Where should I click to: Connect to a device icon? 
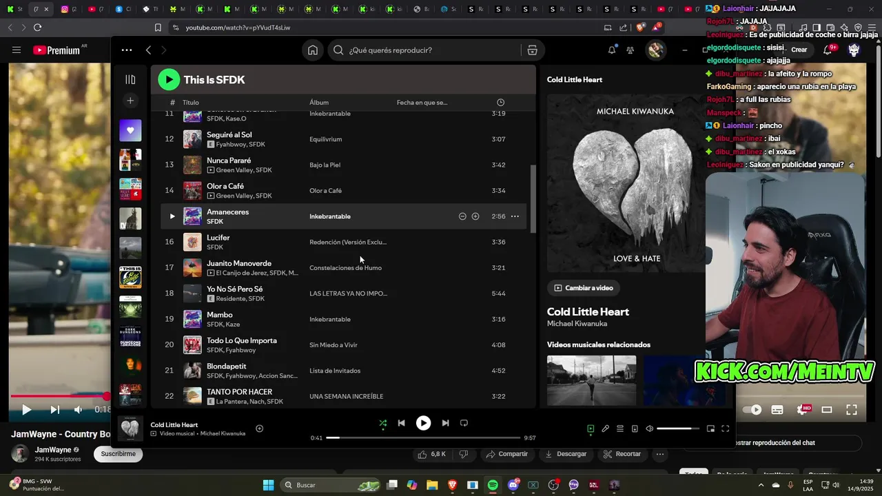click(x=635, y=428)
